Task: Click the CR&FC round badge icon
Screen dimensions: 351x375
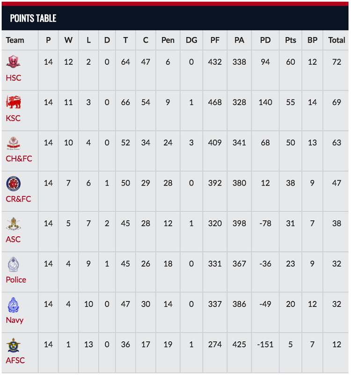Action: [13, 183]
